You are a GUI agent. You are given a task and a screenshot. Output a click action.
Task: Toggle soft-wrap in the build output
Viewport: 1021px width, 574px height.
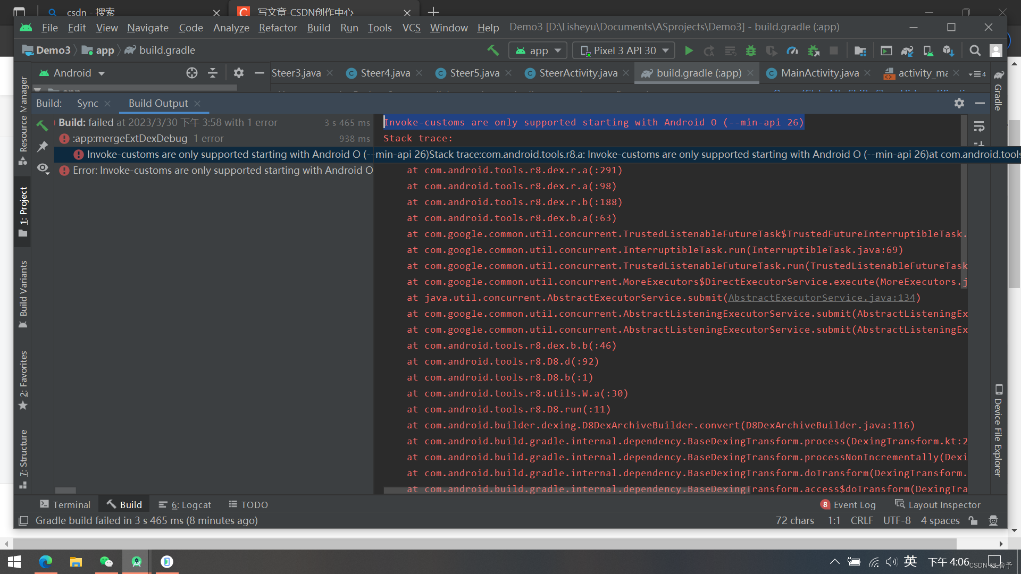pyautogui.click(x=980, y=127)
